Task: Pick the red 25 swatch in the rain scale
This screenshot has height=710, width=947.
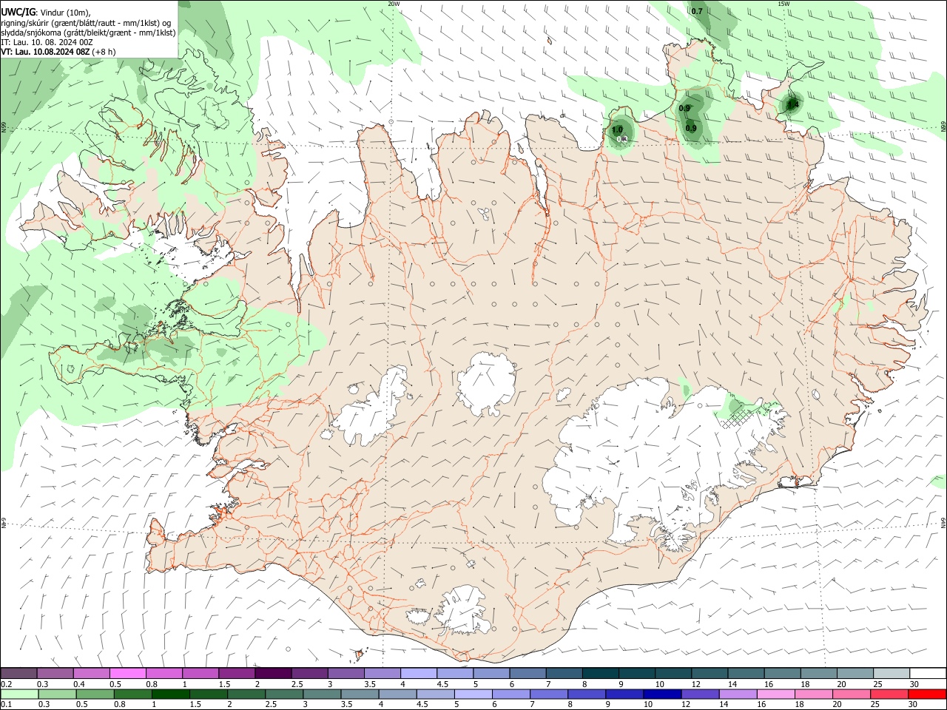Action: tap(889, 694)
